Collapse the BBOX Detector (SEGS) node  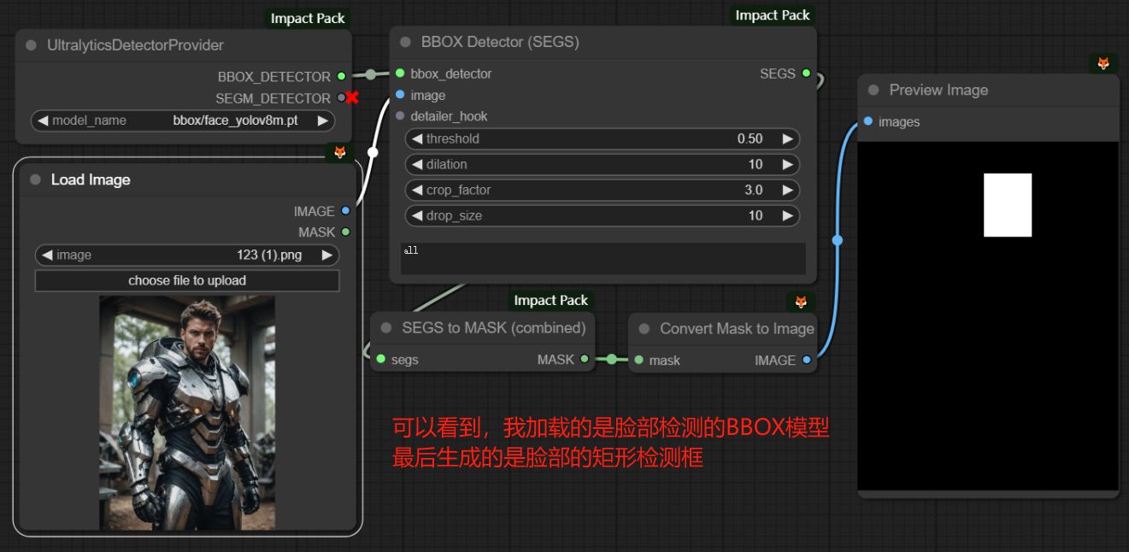(406, 42)
